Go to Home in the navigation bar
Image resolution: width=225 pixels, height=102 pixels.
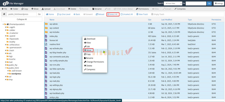[x=50, y=14]
